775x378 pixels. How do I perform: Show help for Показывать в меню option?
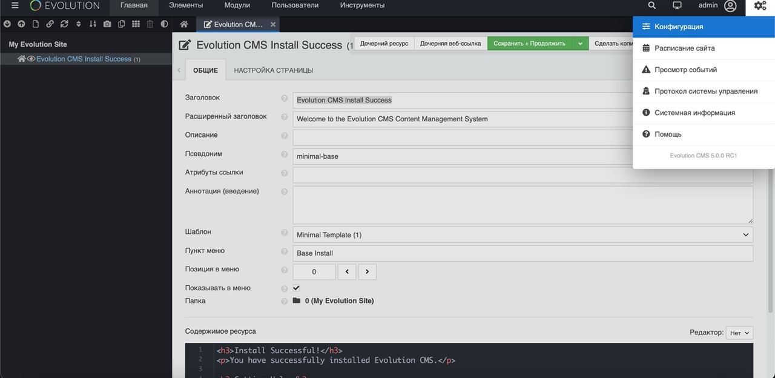point(285,288)
